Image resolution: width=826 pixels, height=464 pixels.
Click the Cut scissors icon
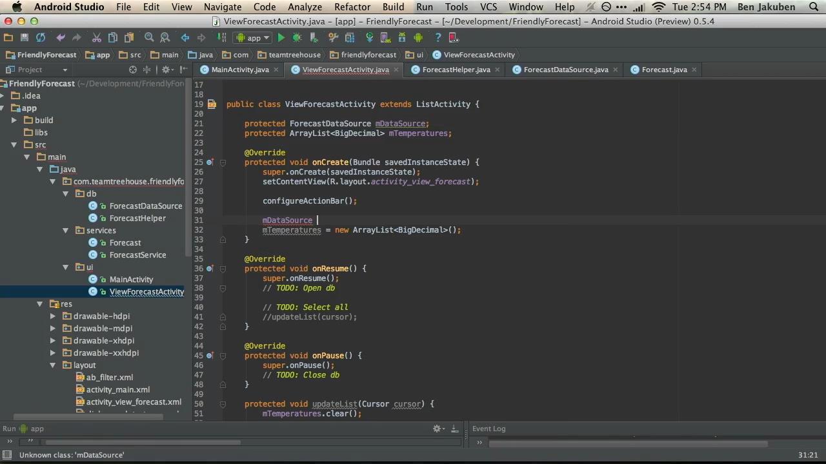click(x=97, y=38)
